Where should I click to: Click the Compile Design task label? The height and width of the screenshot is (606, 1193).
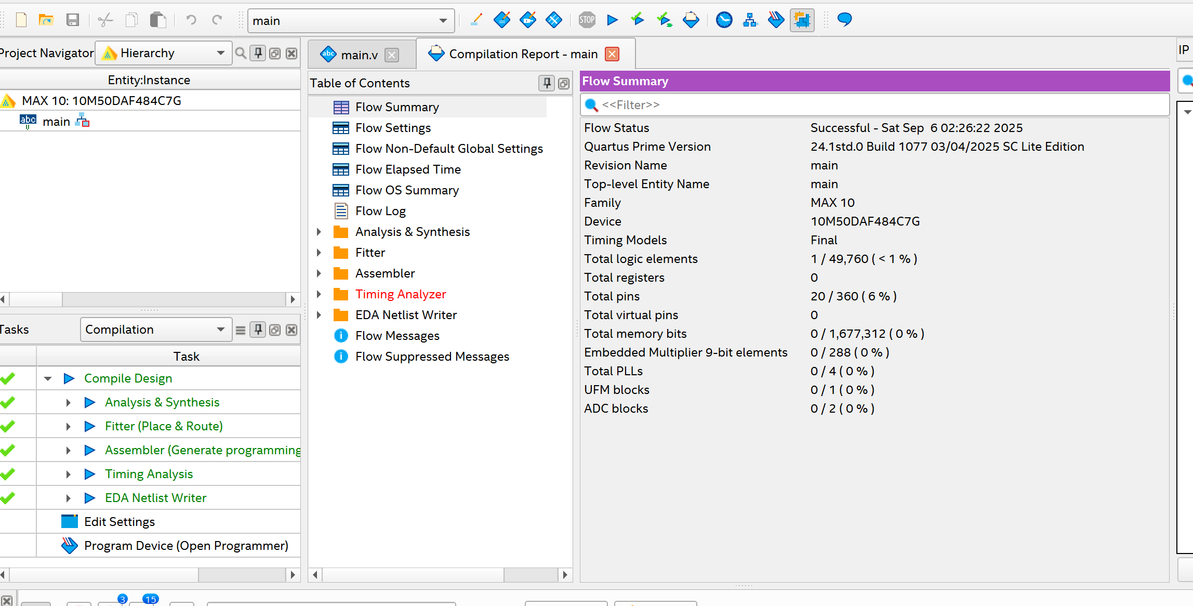(x=128, y=378)
